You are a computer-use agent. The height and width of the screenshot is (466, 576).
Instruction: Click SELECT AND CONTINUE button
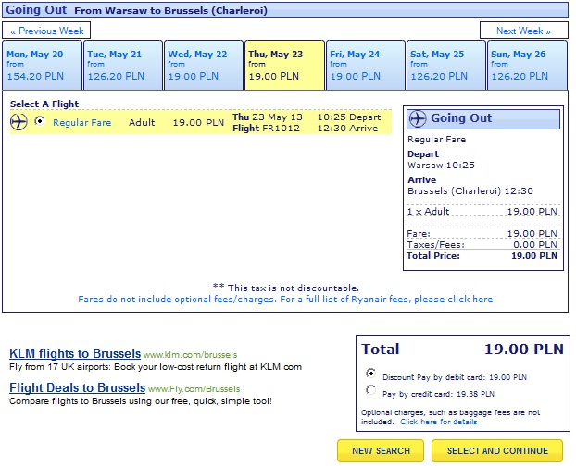[497, 450]
